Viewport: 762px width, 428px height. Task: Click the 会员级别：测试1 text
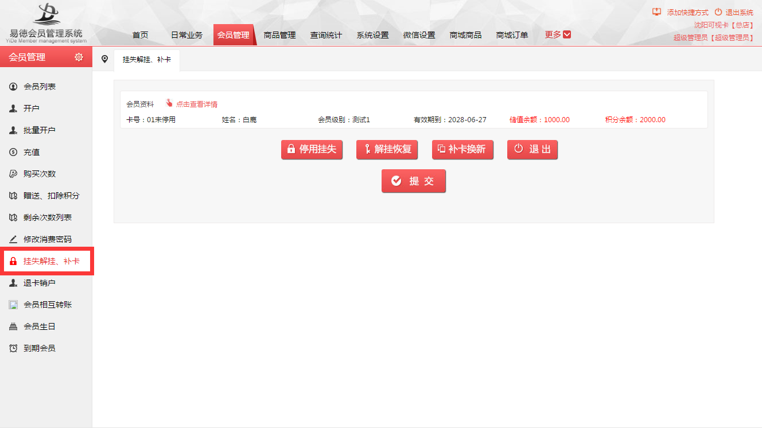click(344, 120)
